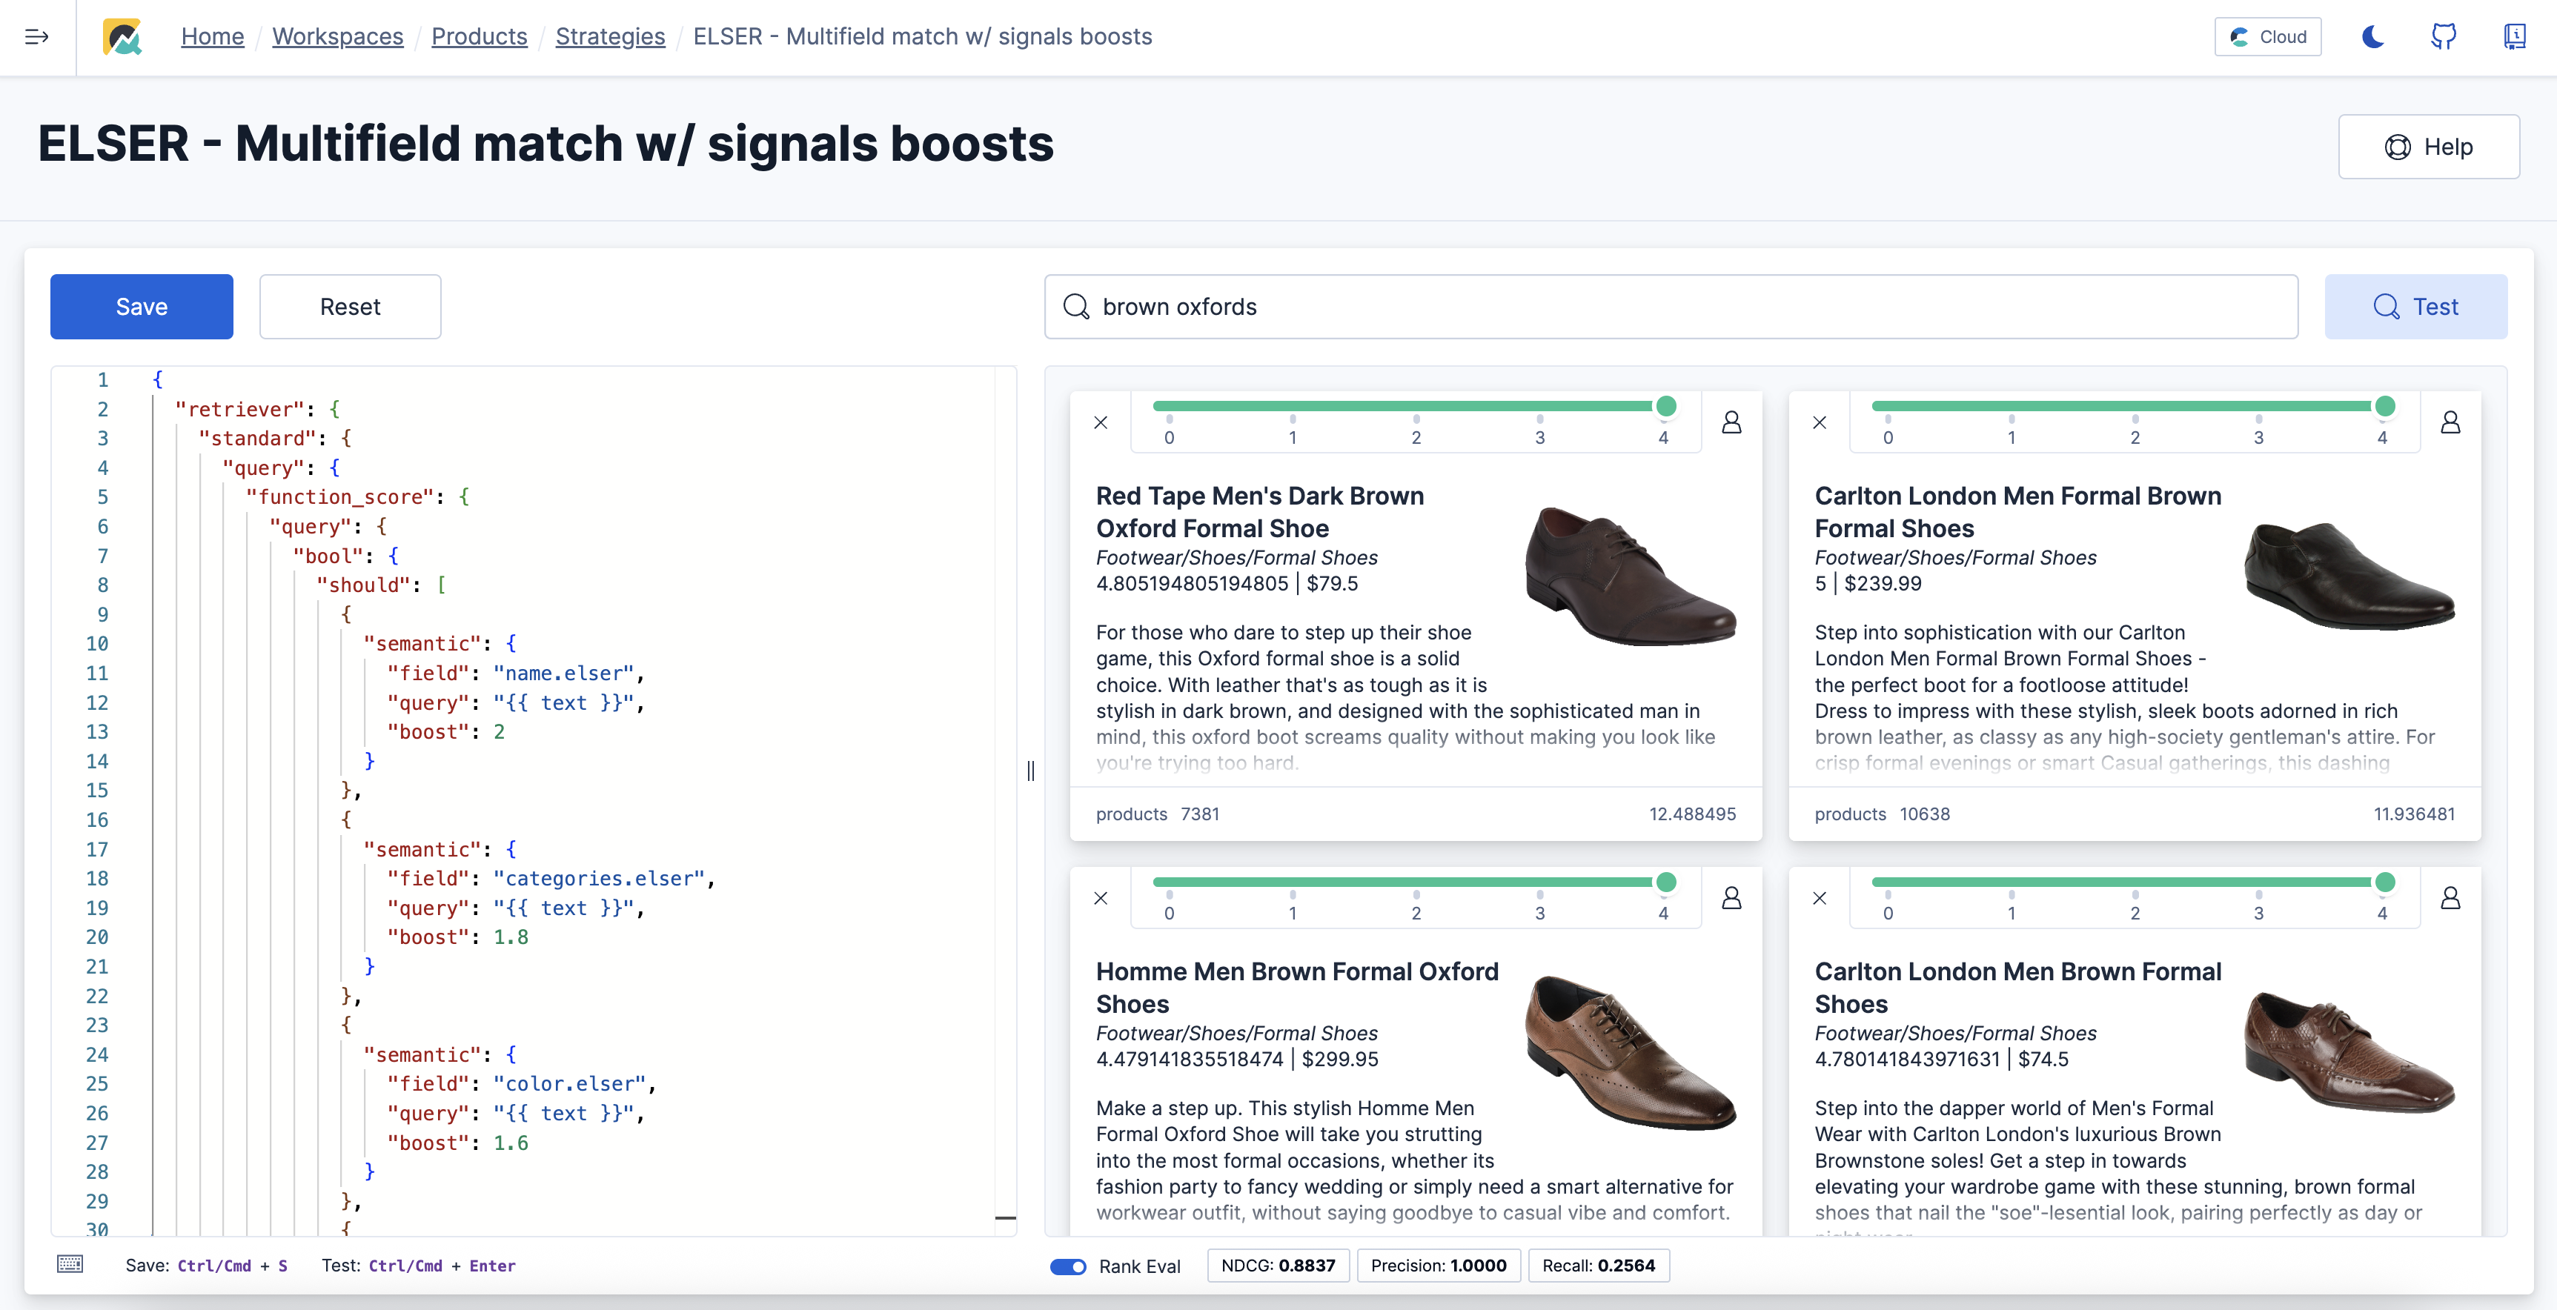Image resolution: width=2557 pixels, height=1310 pixels.
Task: Set Red Tape shoe rating slider to 2
Action: pyautogui.click(x=1416, y=407)
